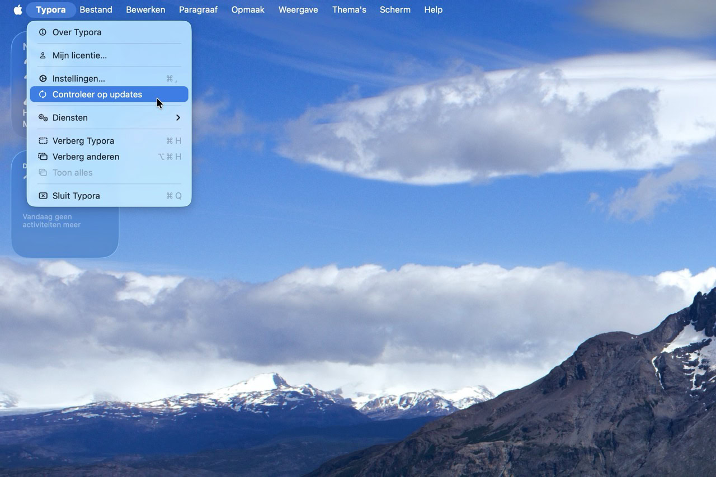This screenshot has width=716, height=477.
Task: Open the Help menu
Action: tap(433, 10)
